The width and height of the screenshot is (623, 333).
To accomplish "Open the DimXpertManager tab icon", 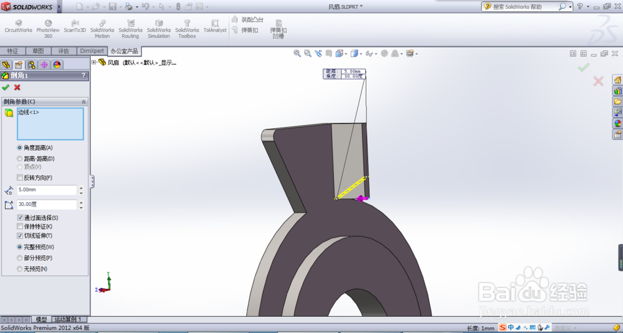I will [44, 65].
